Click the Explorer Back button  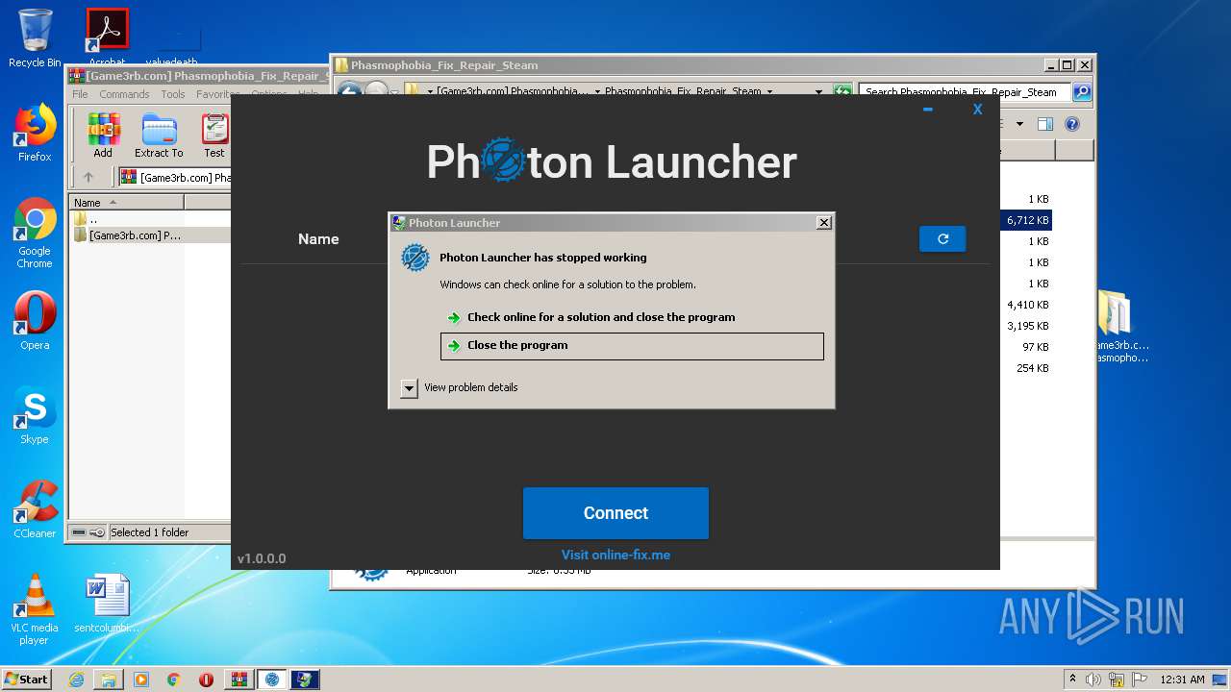click(x=348, y=92)
